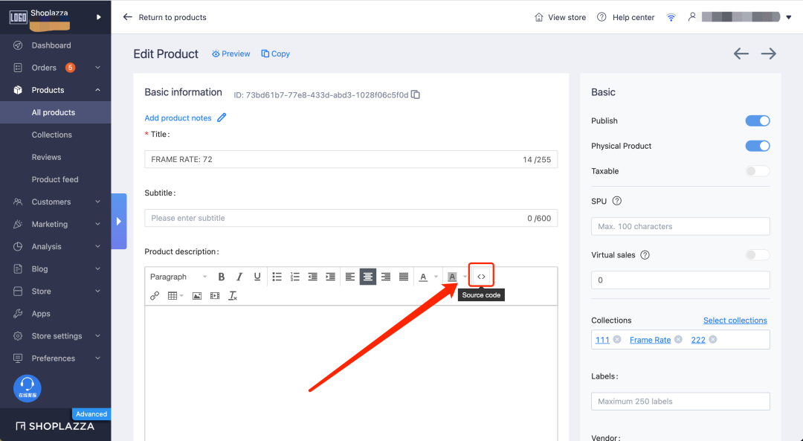Toggle the Physical Product switch
Viewport: 803px width, 441px height.
pyautogui.click(x=758, y=146)
